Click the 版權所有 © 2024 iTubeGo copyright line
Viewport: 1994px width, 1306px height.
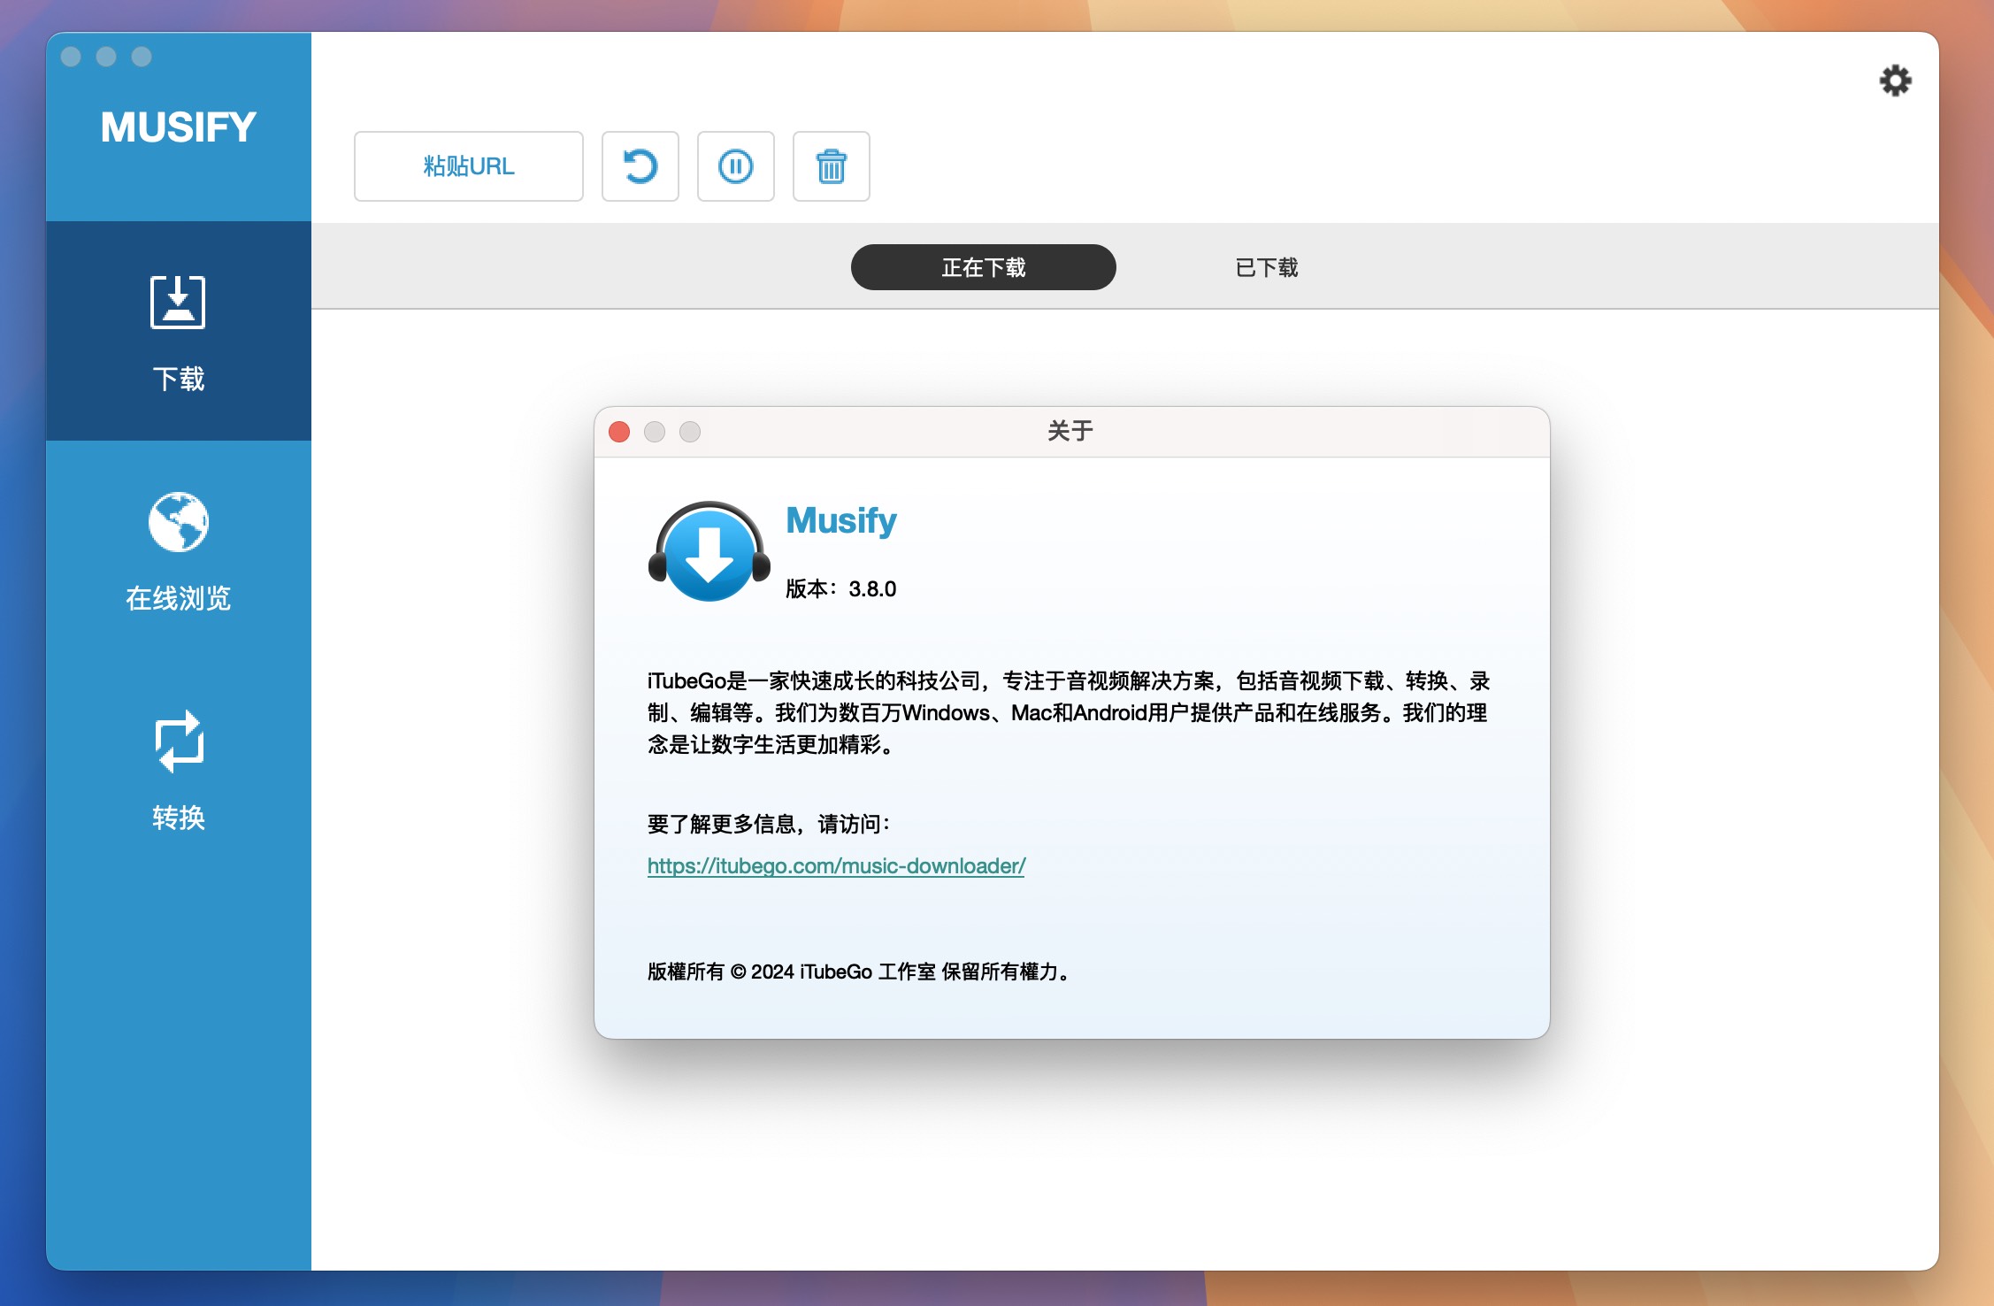click(859, 972)
